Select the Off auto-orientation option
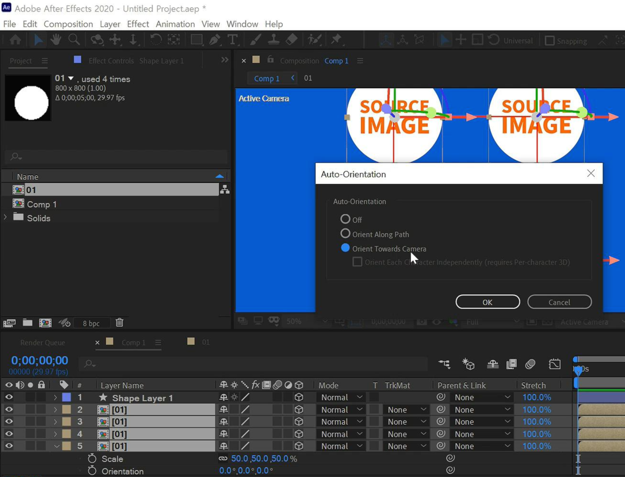The height and width of the screenshot is (477, 625). (x=345, y=219)
